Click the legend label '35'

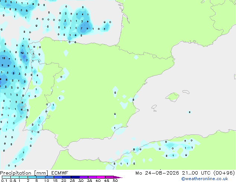pos(89,181)
